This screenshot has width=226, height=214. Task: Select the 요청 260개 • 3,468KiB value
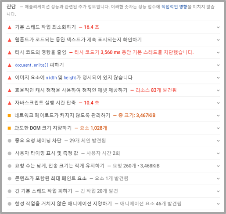[136, 166]
